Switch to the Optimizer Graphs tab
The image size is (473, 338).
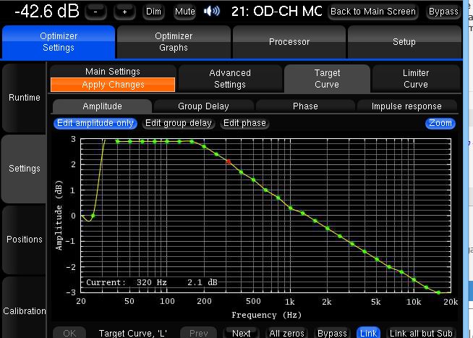(174, 42)
